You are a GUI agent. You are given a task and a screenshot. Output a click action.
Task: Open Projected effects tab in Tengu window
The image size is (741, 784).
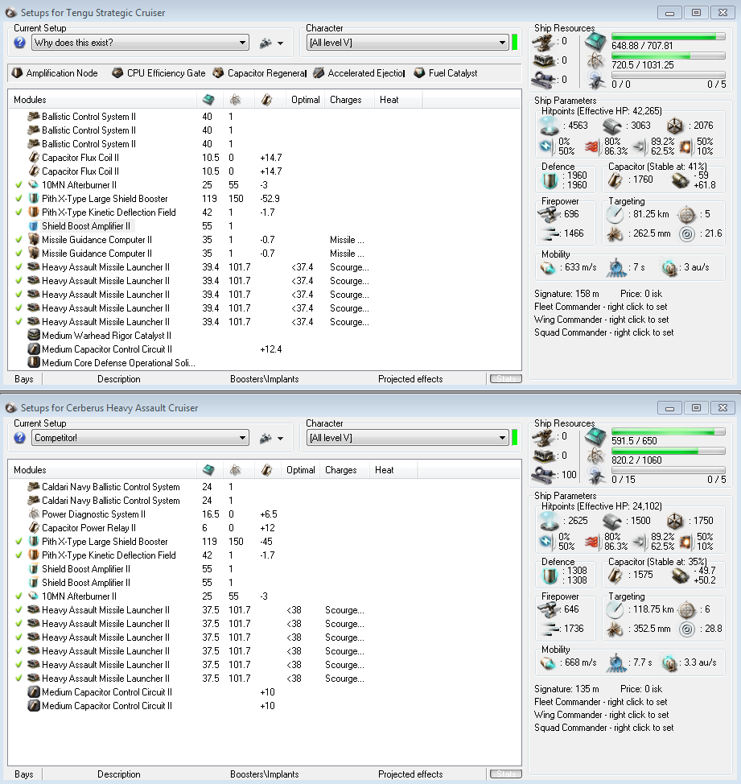click(410, 379)
